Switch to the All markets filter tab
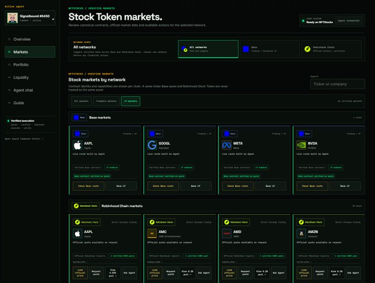 point(81,101)
